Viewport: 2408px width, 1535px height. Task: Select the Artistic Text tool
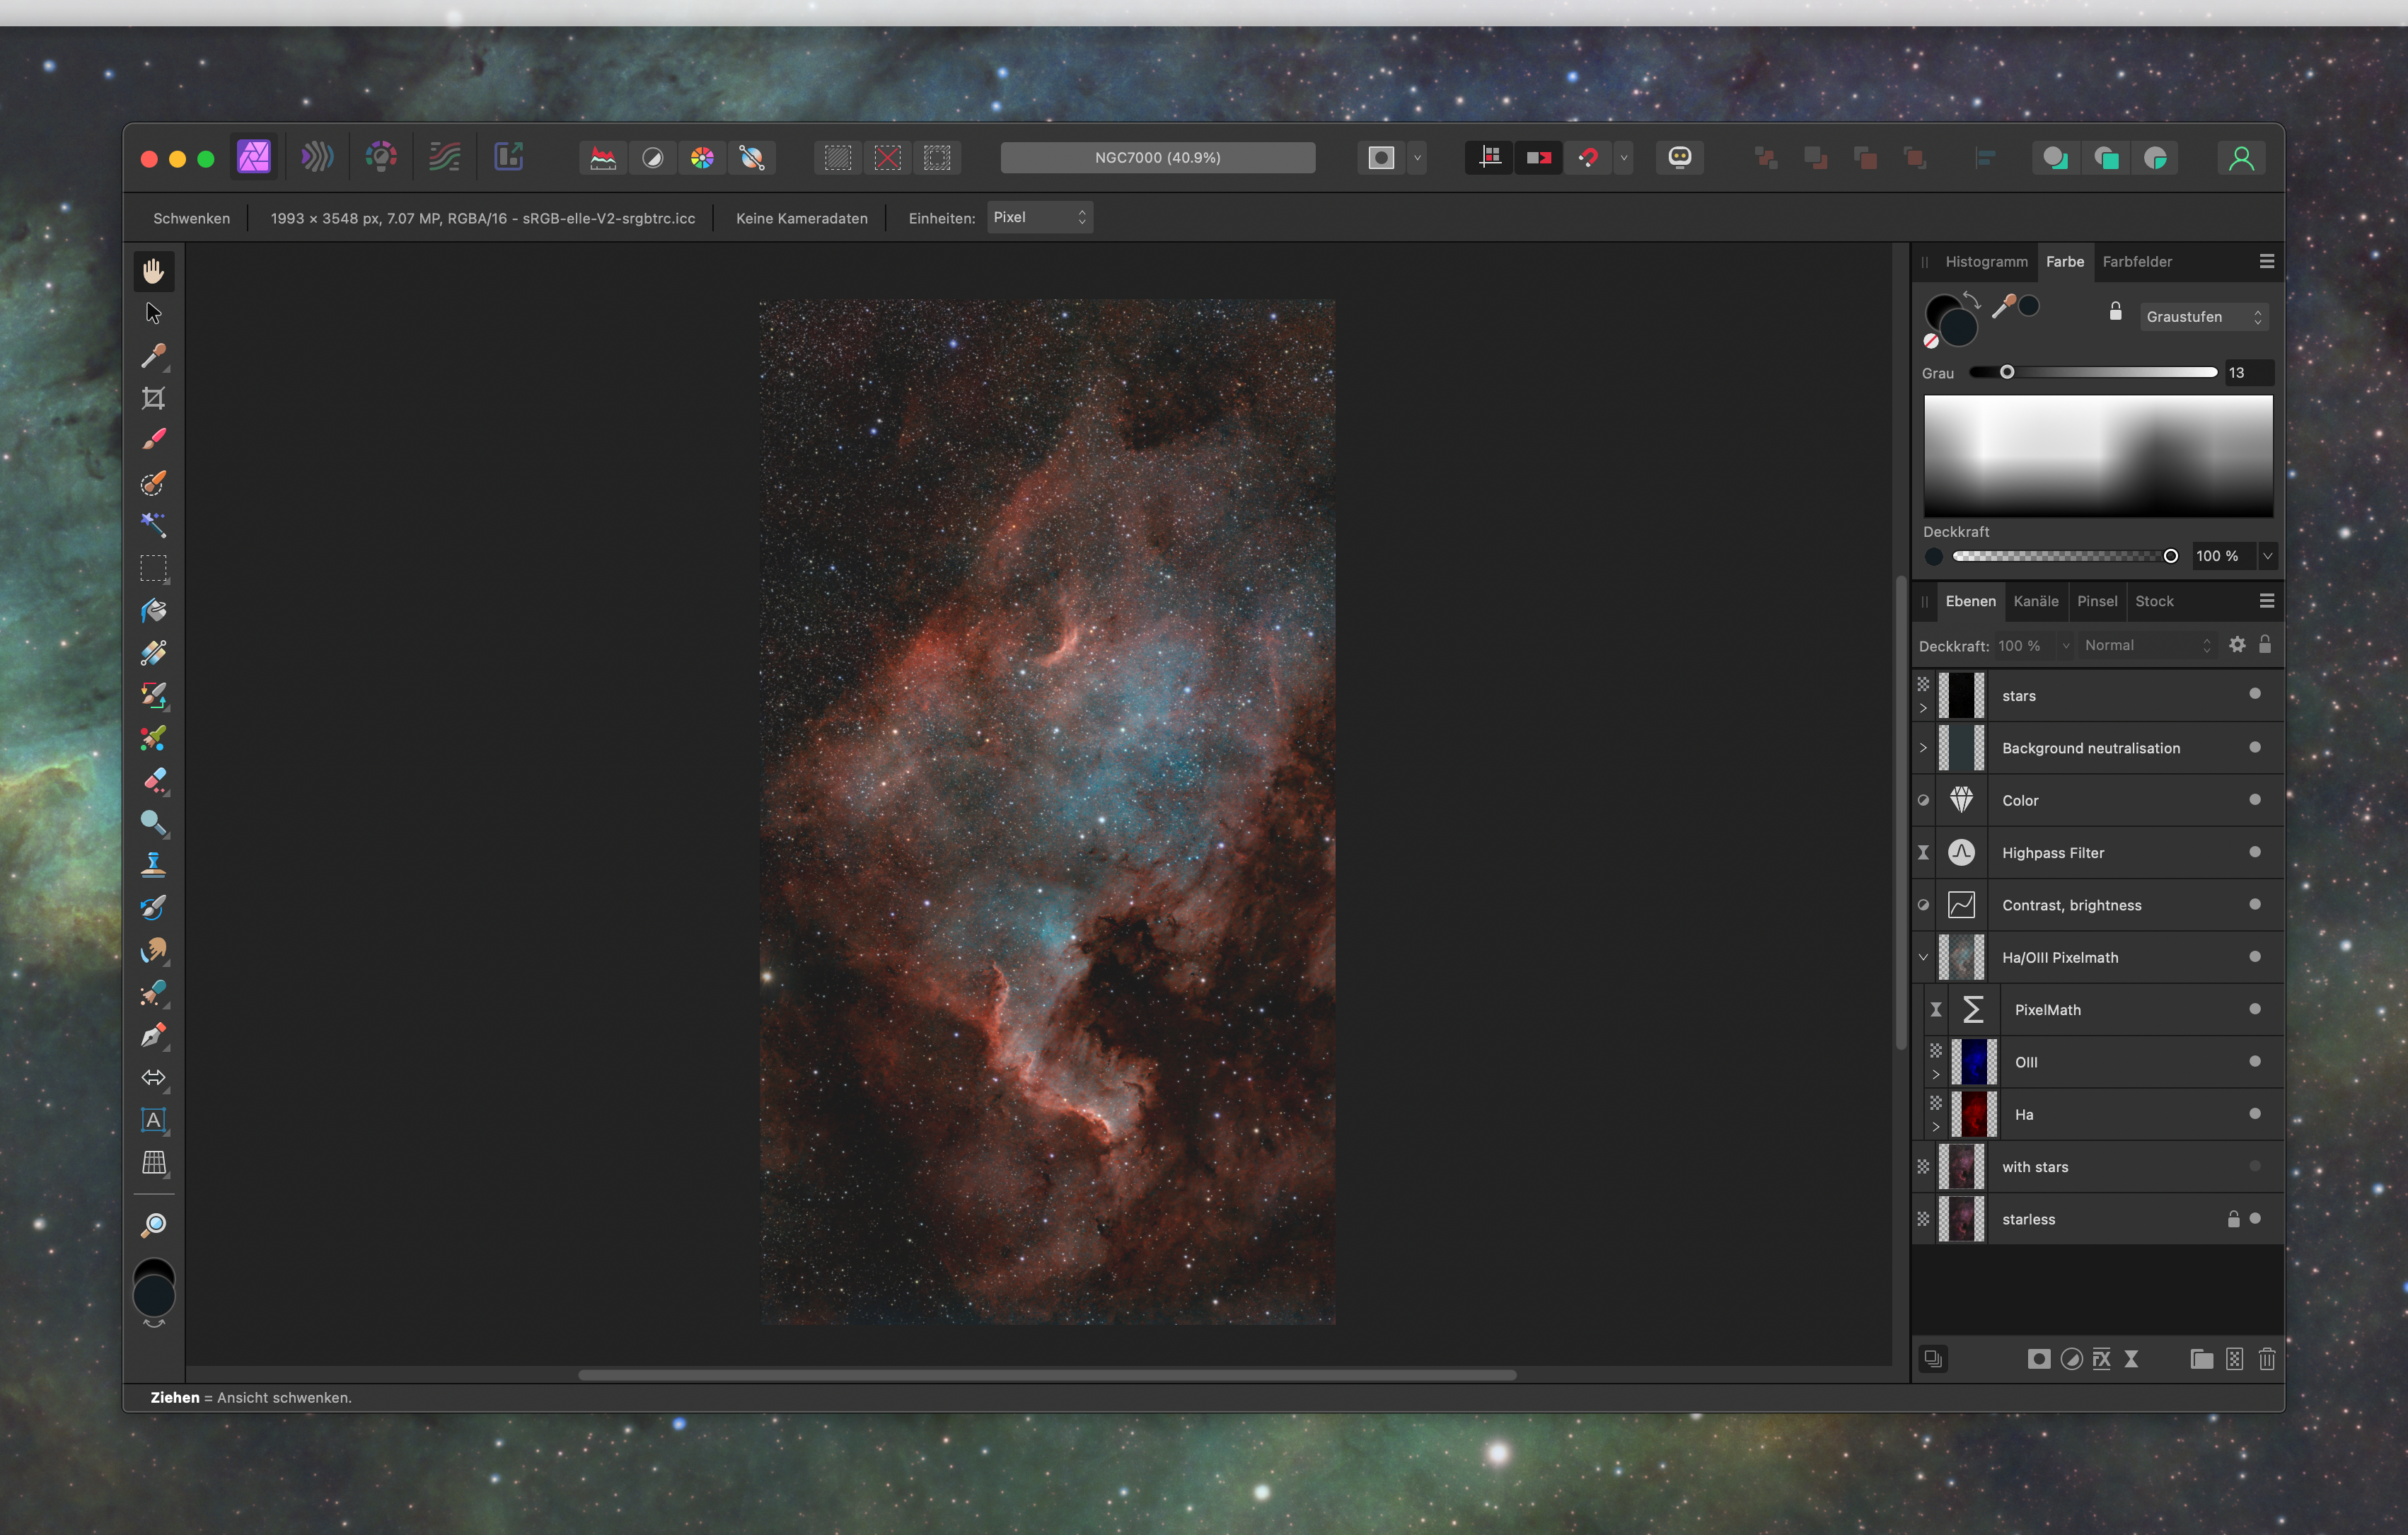pos(153,1120)
